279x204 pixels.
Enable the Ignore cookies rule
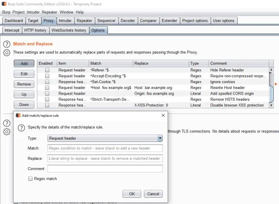pos(47,82)
